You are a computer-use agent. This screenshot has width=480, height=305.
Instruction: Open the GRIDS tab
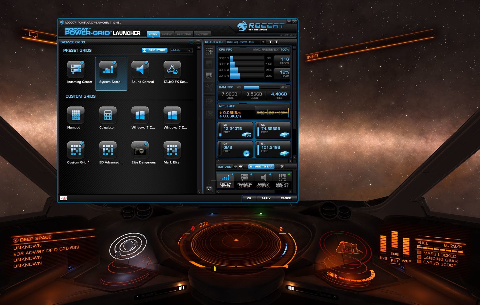coord(153,34)
